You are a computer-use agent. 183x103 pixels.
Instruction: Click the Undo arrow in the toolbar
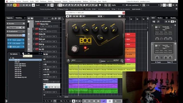[x=8, y=5]
